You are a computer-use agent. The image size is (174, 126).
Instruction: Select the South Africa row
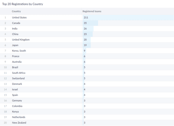[x=87, y=73]
